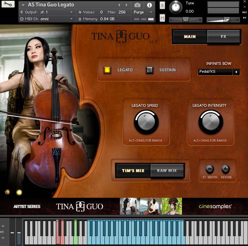Click the pan center icon
248x246 pixels.
(186, 20)
